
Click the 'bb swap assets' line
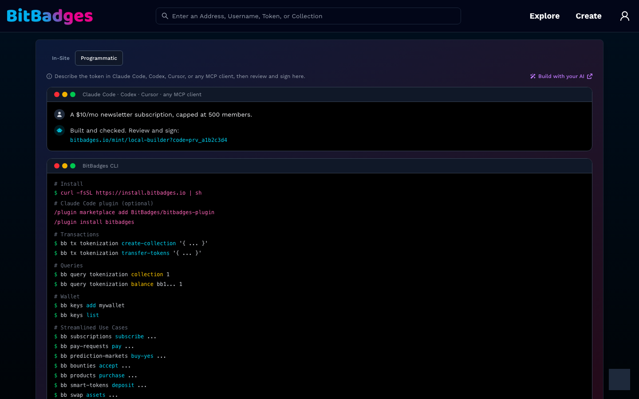pos(86,395)
